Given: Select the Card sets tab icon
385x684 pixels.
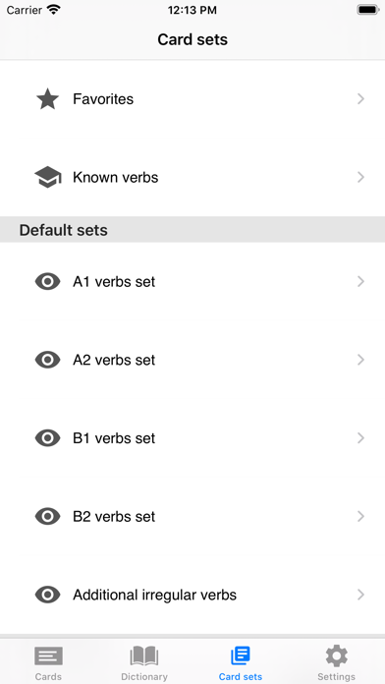Looking at the screenshot, I should [241, 656].
